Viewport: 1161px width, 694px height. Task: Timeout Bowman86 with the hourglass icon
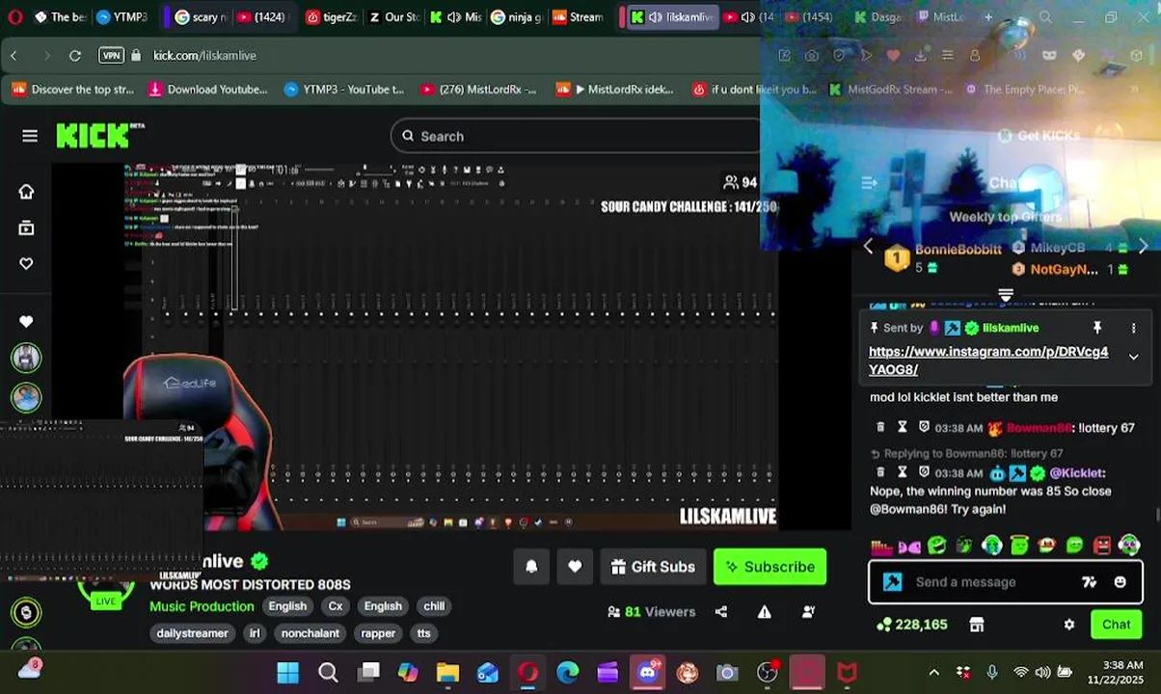click(903, 427)
